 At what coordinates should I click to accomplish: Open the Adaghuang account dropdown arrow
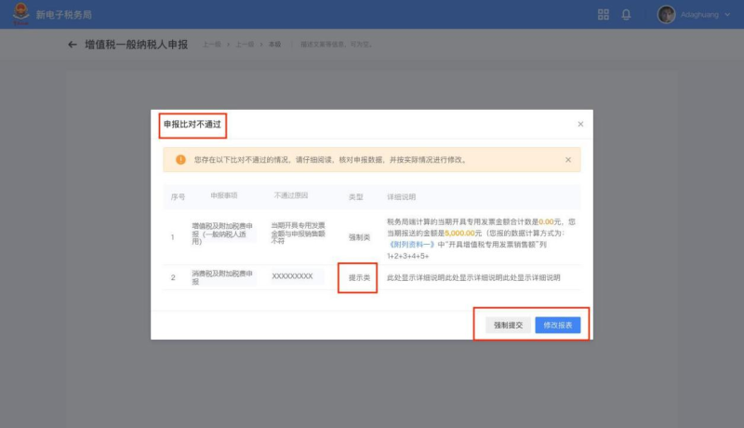tap(727, 15)
